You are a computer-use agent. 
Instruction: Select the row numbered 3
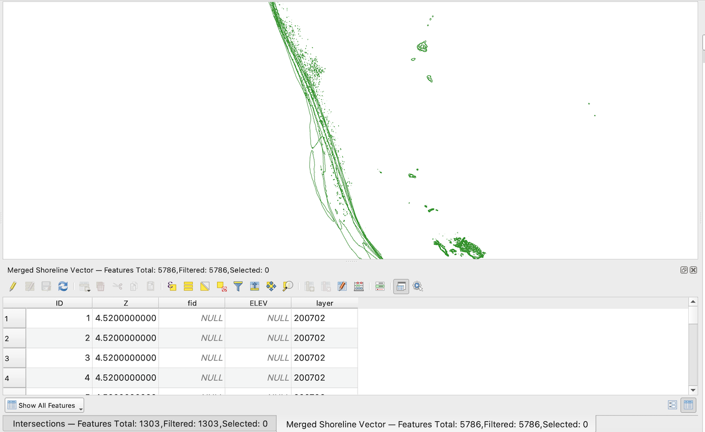click(x=14, y=357)
